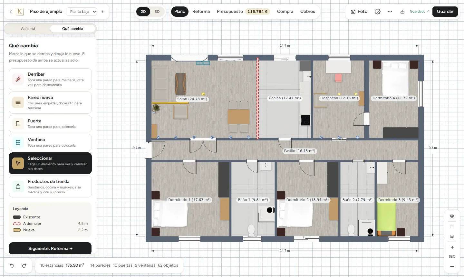Click the Guardar button
464x277 pixels.
[x=445, y=12]
